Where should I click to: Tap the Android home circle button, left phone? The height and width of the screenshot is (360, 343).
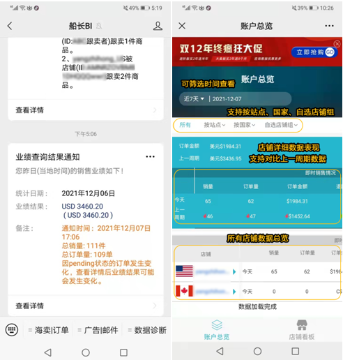click(86, 352)
